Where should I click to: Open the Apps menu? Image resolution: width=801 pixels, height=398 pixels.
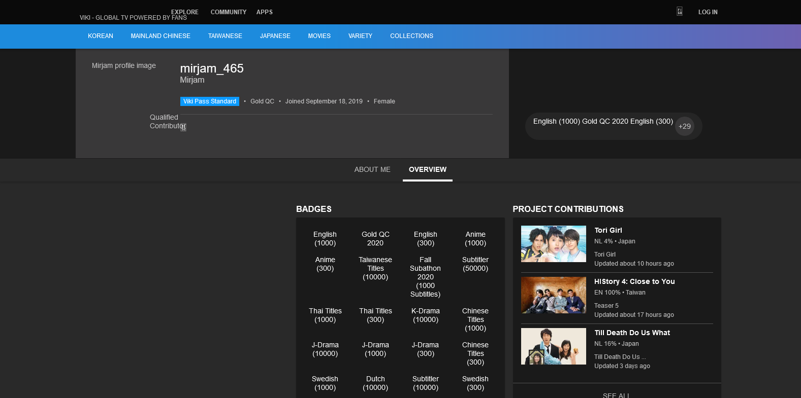point(265,12)
